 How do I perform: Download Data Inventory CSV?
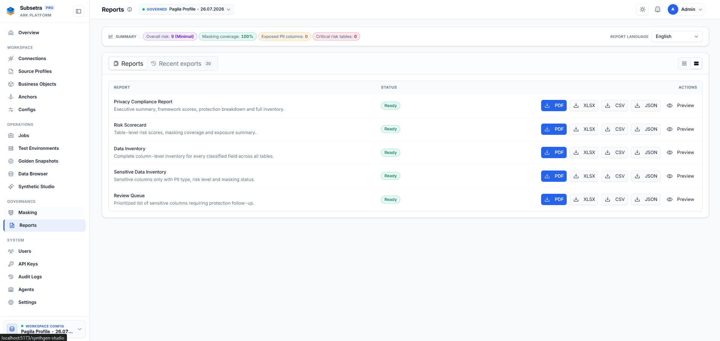[x=615, y=152]
